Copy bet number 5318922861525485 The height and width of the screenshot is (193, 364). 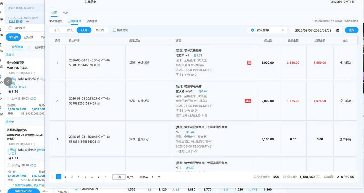pyautogui.click(x=99, y=103)
